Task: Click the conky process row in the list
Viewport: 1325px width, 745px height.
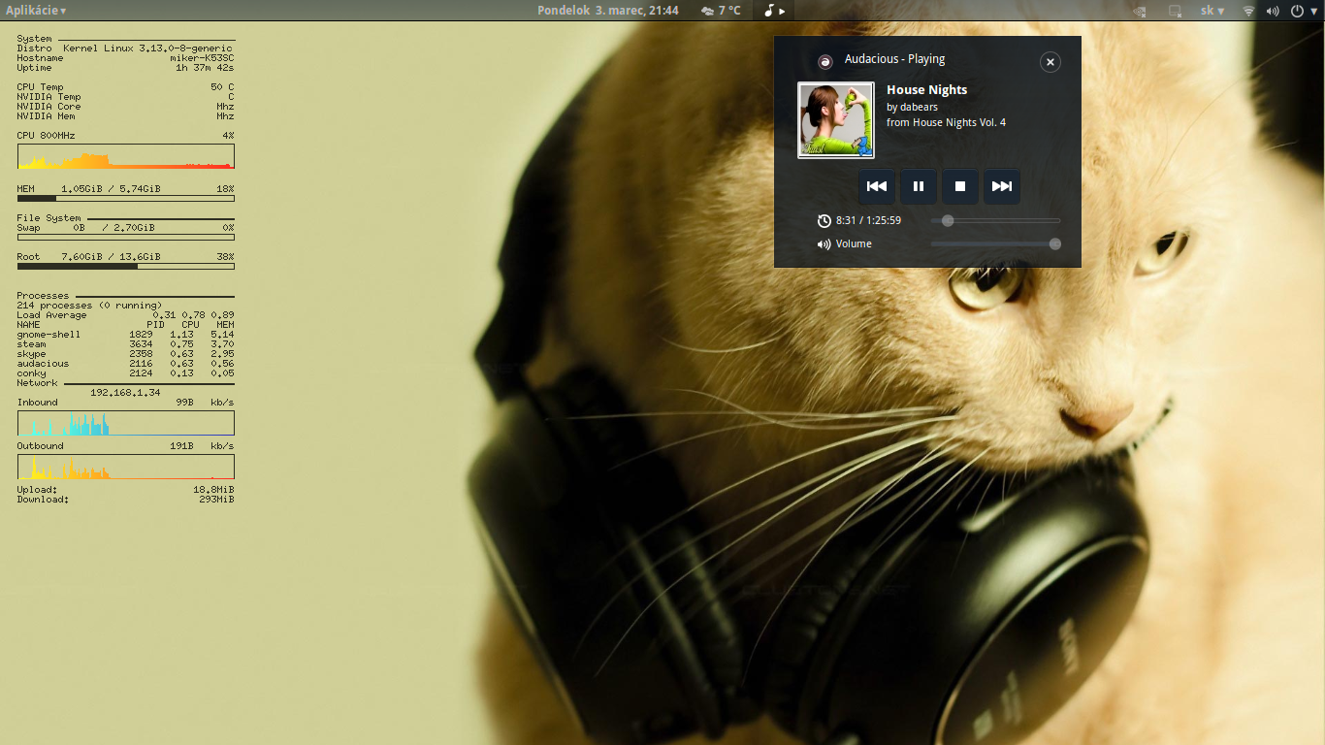Action: click(125, 373)
